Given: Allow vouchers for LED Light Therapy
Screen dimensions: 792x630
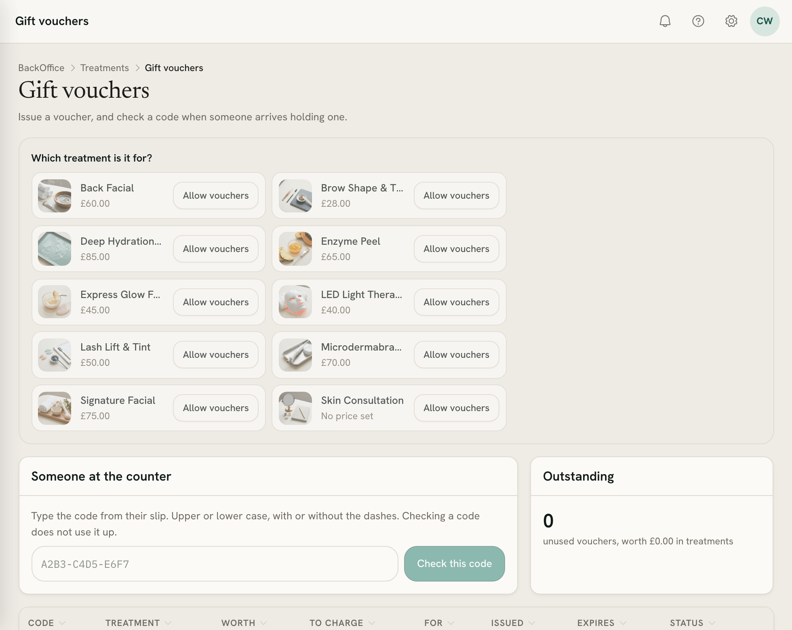Looking at the screenshot, I should point(457,302).
